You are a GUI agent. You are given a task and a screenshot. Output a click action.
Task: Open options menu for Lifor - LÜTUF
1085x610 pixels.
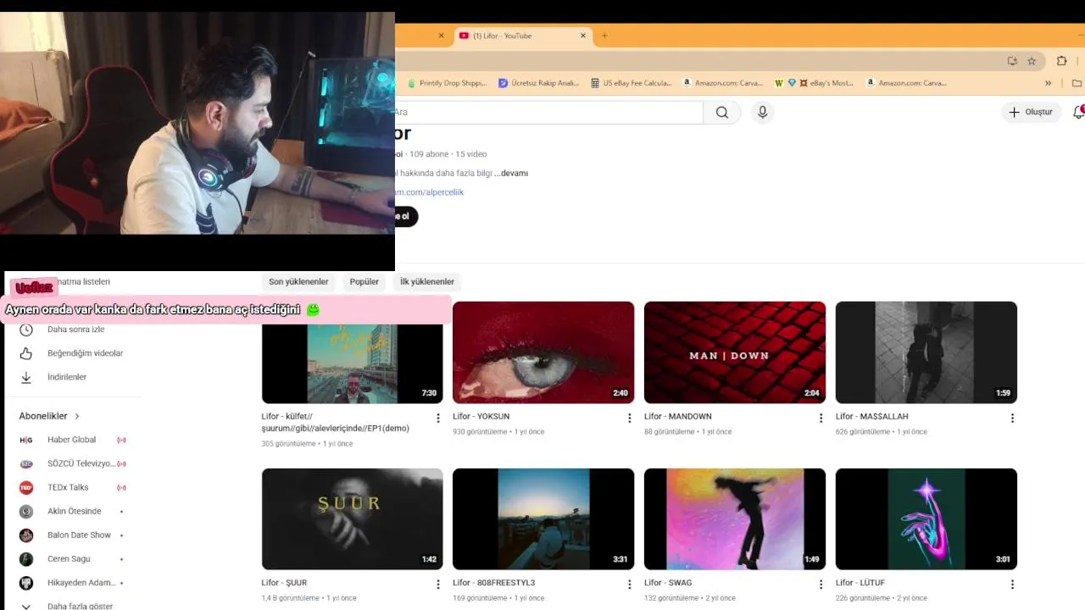coord(1012,585)
